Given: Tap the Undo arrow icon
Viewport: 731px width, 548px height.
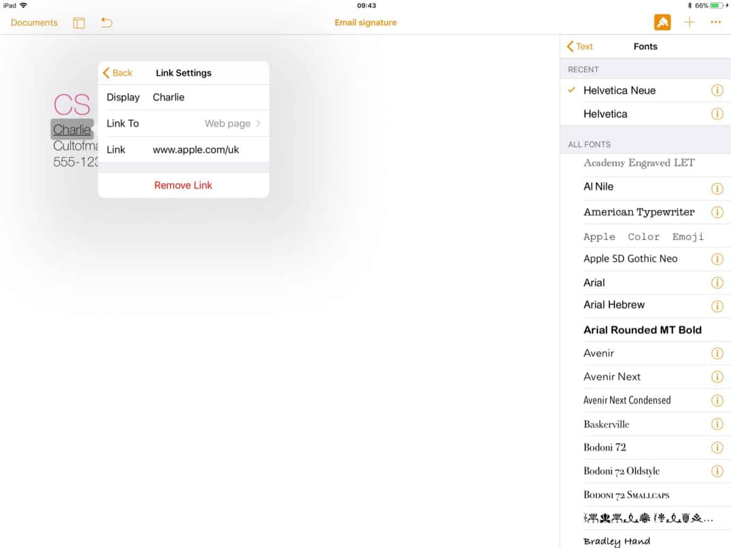Looking at the screenshot, I should 106,22.
